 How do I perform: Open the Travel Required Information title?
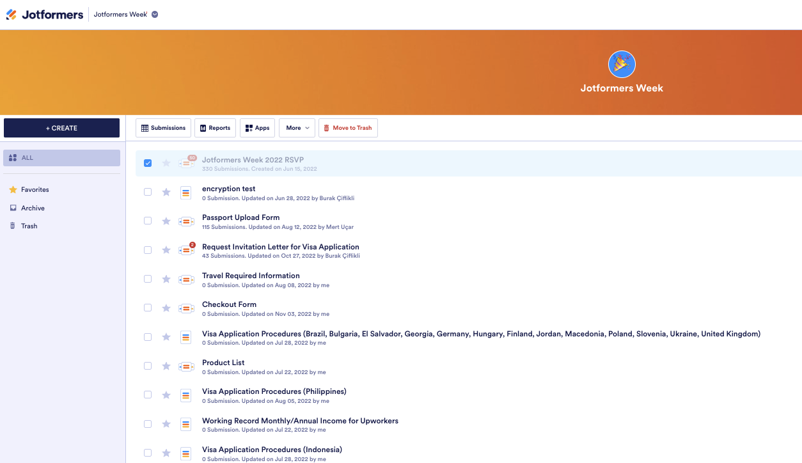[x=251, y=276]
